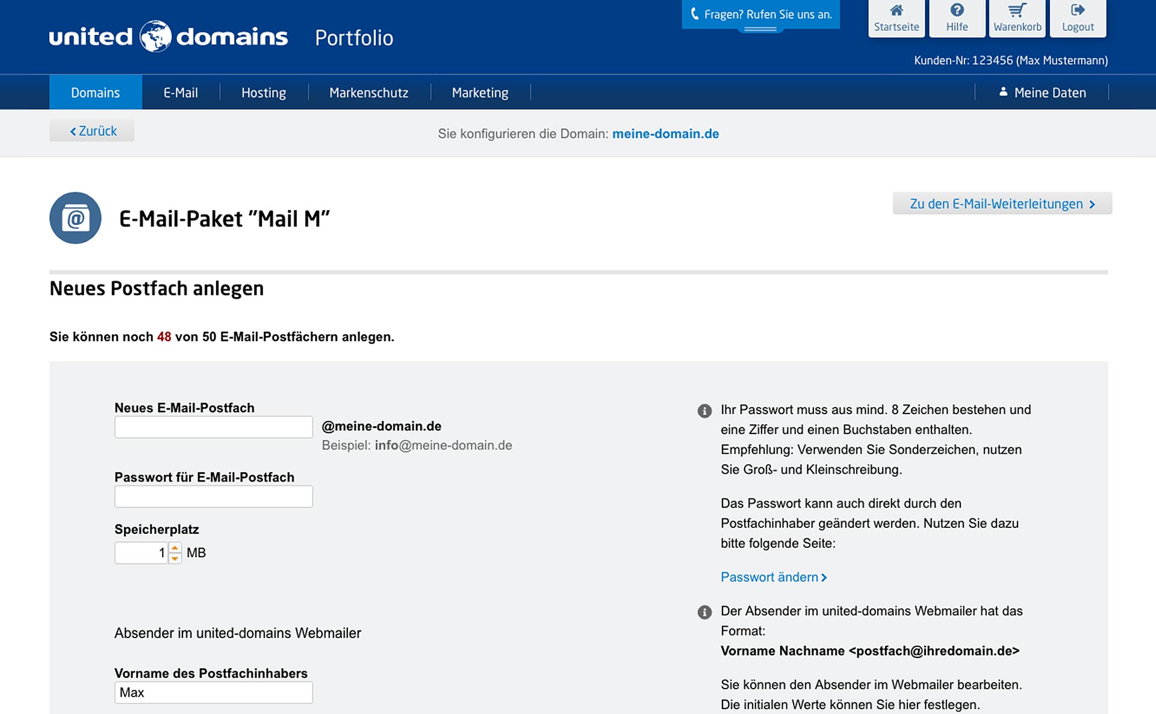Image resolution: width=1156 pixels, height=714 pixels.
Task: Click the united domains globe logo
Action: (155, 36)
